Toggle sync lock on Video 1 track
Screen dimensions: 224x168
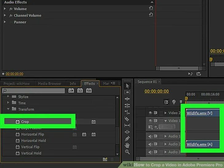[x=156, y=121]
